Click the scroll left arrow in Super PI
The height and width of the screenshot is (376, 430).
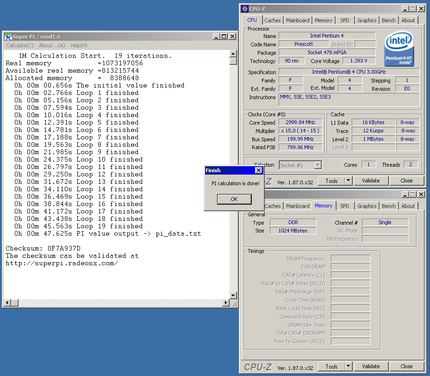pos(7,303)
